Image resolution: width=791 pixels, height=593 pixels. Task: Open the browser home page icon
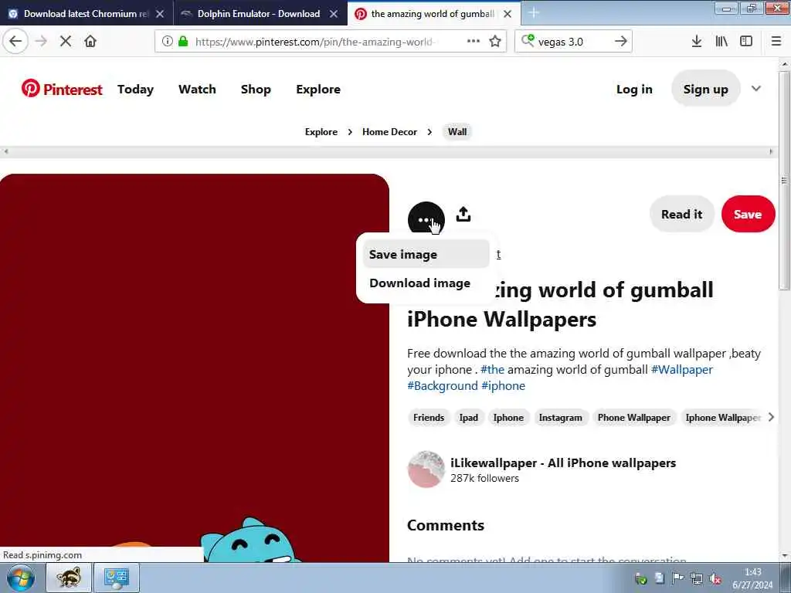click(90, 41)
